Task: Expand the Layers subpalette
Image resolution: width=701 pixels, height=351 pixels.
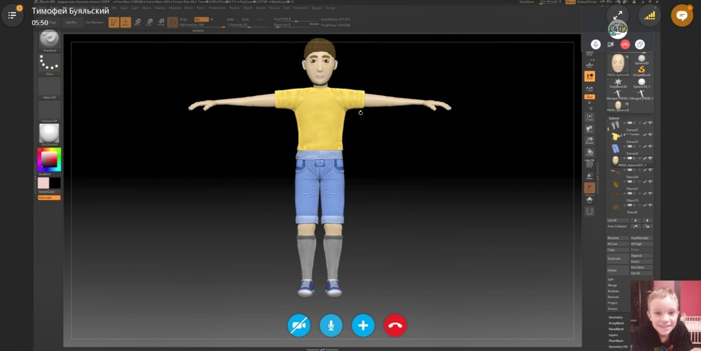Action: tap(613, 335)
